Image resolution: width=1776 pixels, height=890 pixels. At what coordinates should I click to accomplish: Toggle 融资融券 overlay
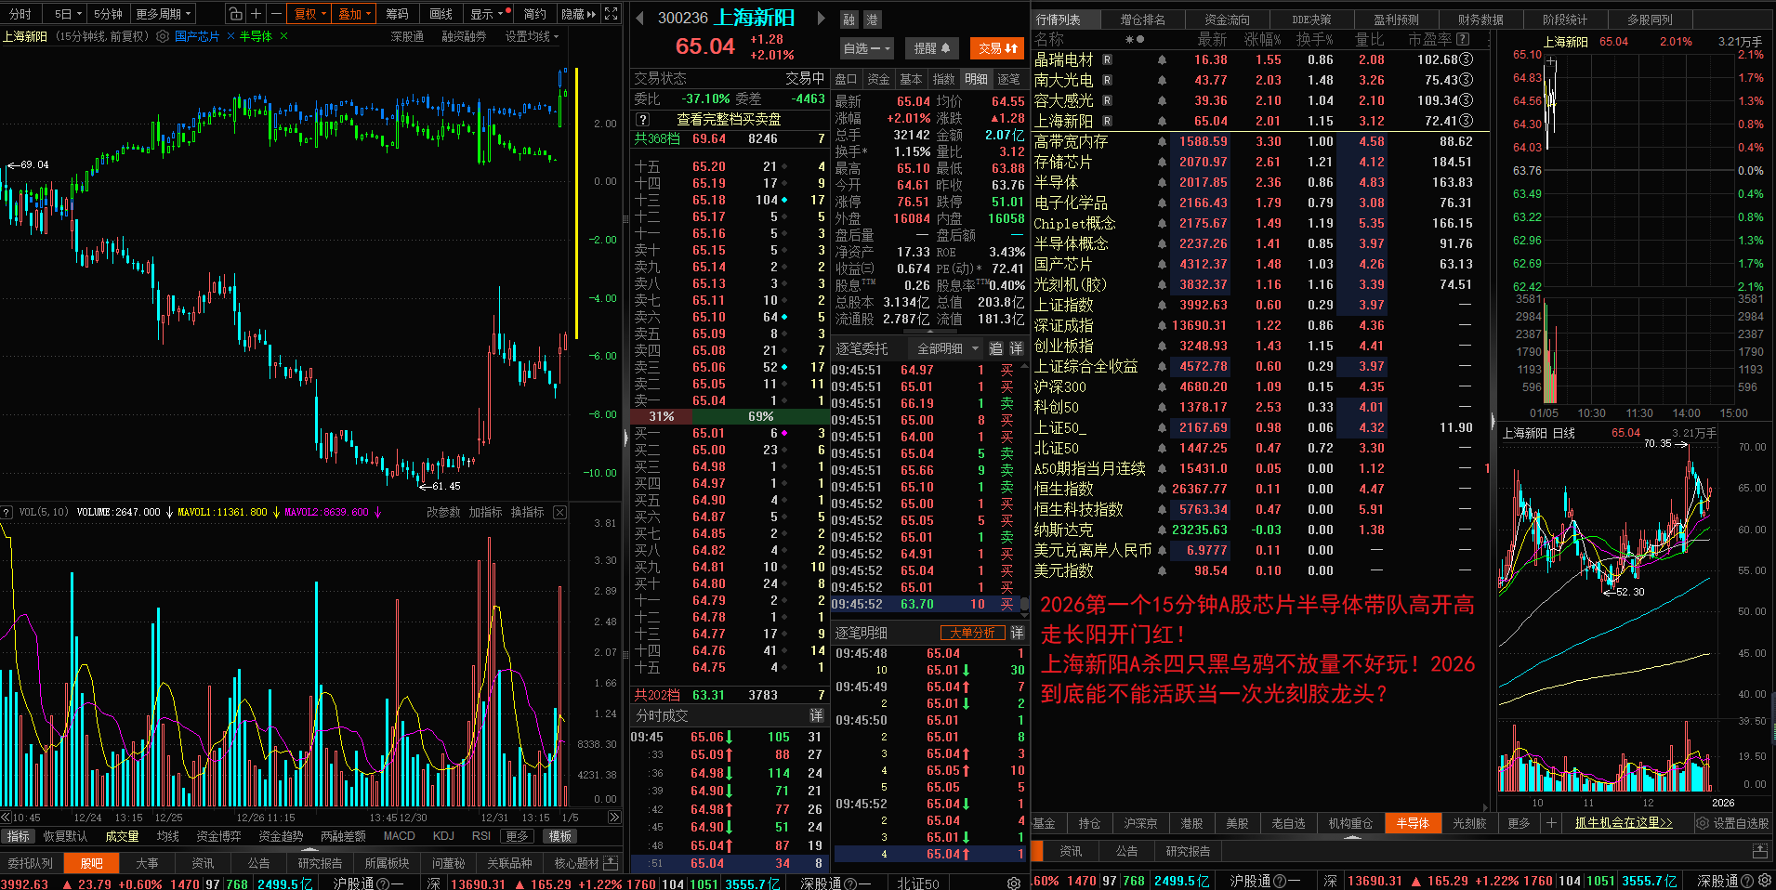pos(464,36)
